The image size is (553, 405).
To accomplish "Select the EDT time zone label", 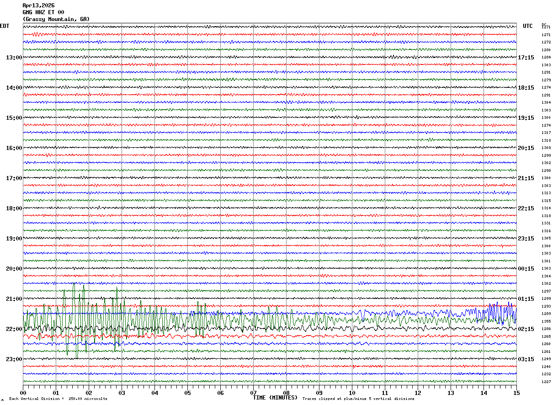I will 5,26.
